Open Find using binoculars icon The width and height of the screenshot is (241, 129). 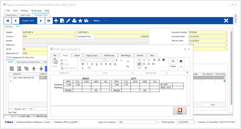point(181,61)
